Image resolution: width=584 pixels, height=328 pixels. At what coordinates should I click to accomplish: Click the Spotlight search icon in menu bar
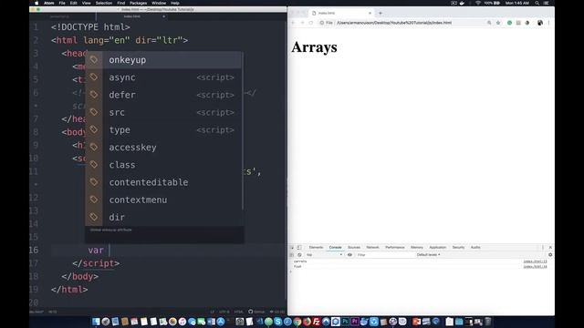[x=537, y=3]
